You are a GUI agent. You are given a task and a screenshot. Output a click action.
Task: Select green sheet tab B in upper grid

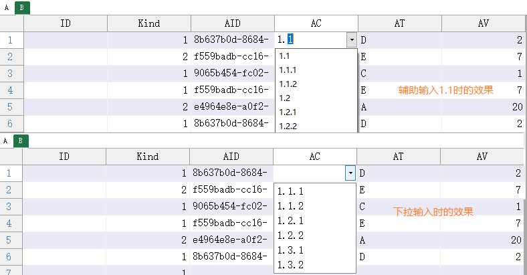[x=22, y=8]
